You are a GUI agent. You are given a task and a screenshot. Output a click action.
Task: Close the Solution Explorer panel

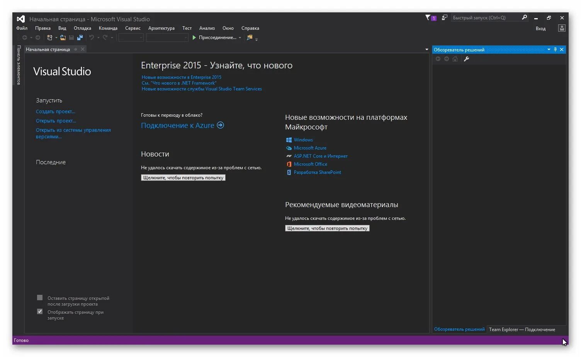[x=562, y=49]
